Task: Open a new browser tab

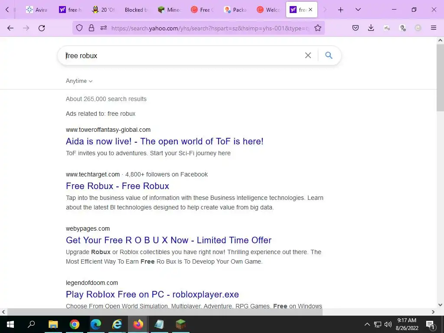Action: coord(341,10)
